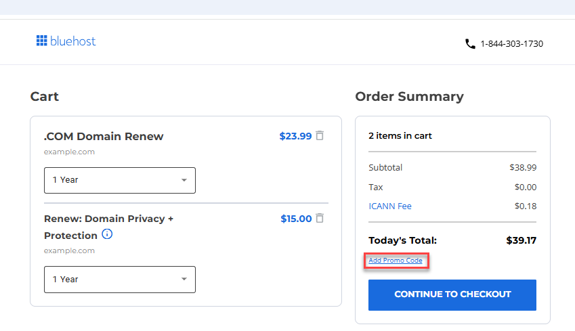Click the Subtotal label
This screenshot has height=331, width=575.
point(385,167)
